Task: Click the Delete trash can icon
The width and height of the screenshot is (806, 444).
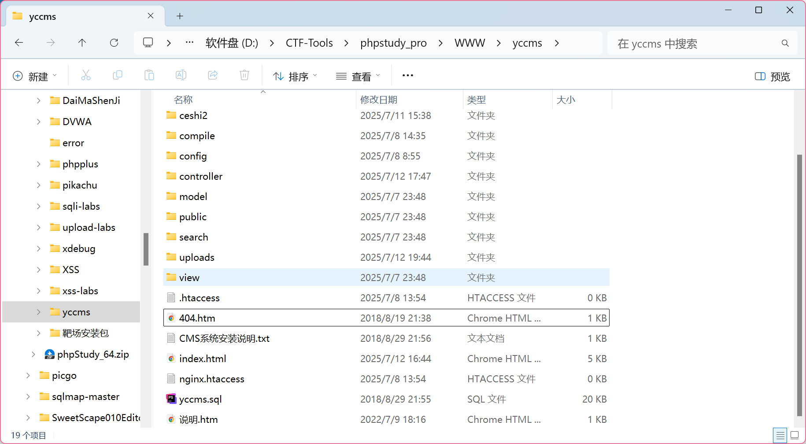Action: [x=244, y=75]
